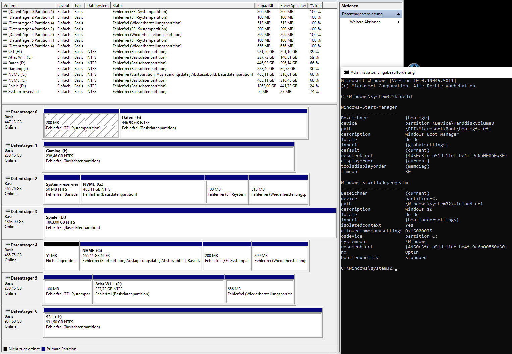512x354 pixels.
Task: Click the disk icon beside Datenträger 5 label
Action: [7, 277]
